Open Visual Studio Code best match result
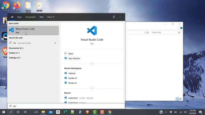This screenshot has width=205, height=115. click(x=33, y=31)
